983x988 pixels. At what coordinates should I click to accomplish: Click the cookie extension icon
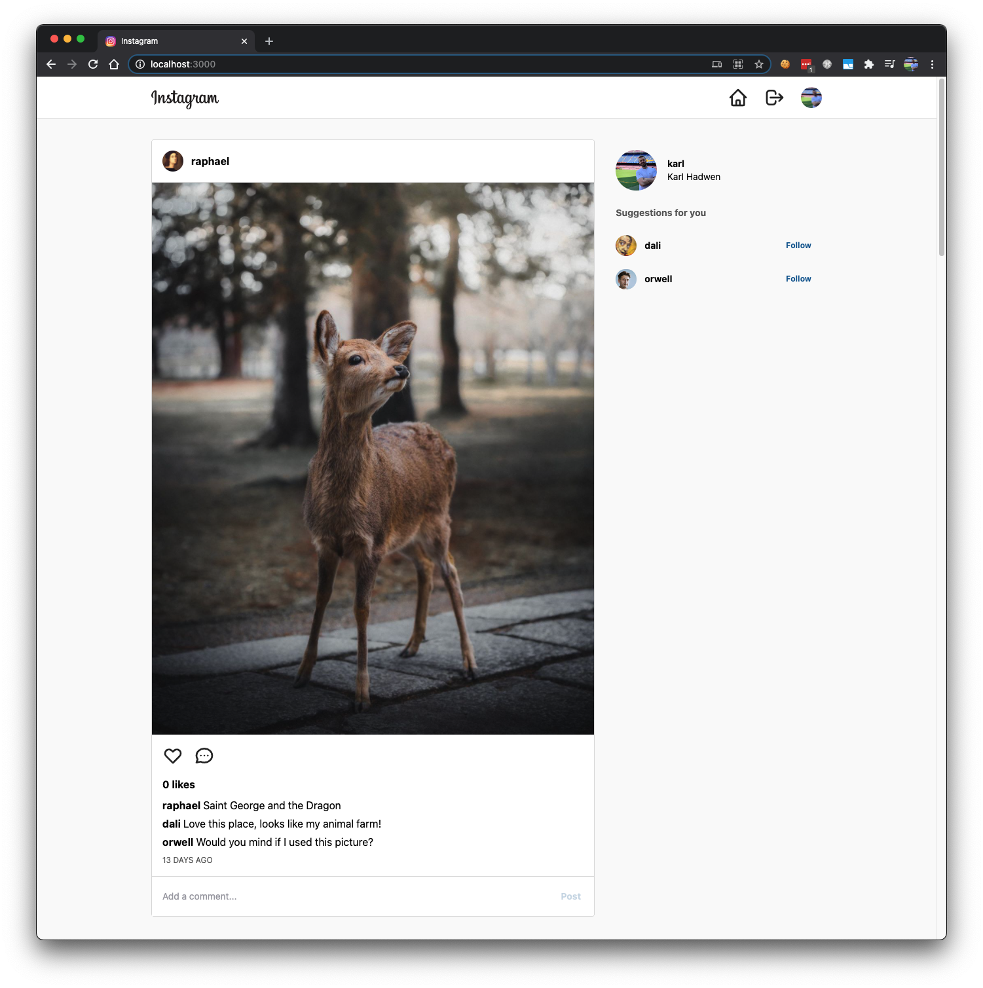pyautogui.click(x=785, y=64)
